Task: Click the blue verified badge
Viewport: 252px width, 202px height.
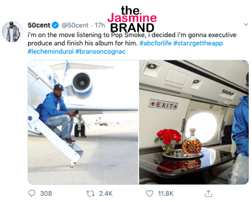Action: click(56, 25)
